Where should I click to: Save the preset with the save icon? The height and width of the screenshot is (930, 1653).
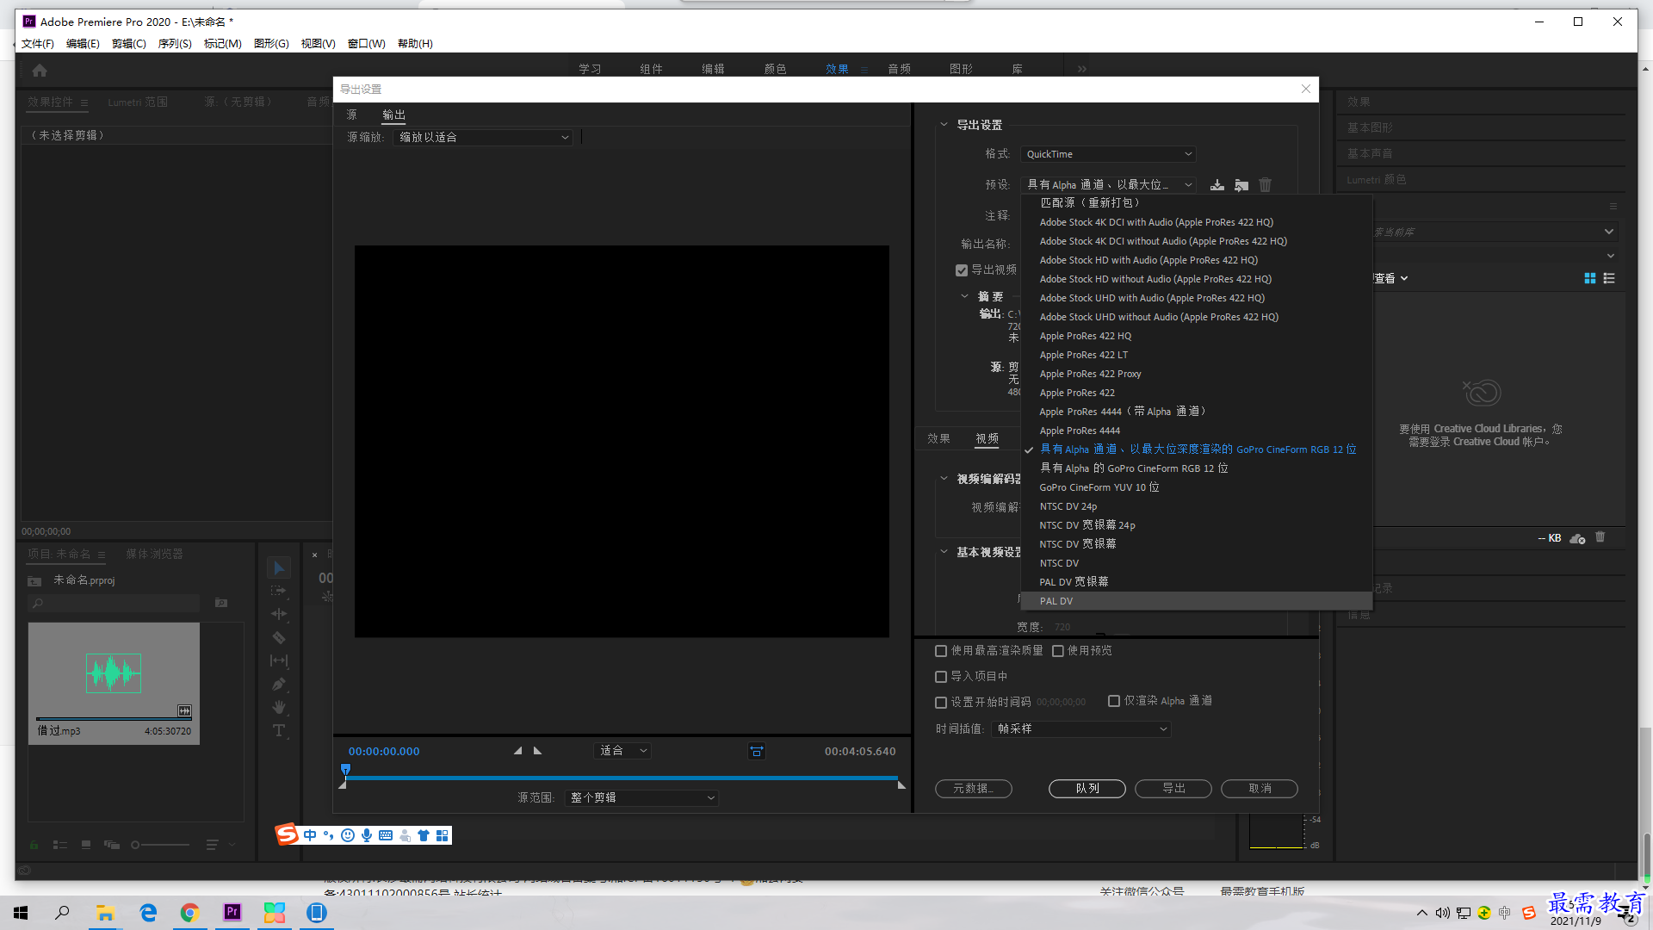1217,185
